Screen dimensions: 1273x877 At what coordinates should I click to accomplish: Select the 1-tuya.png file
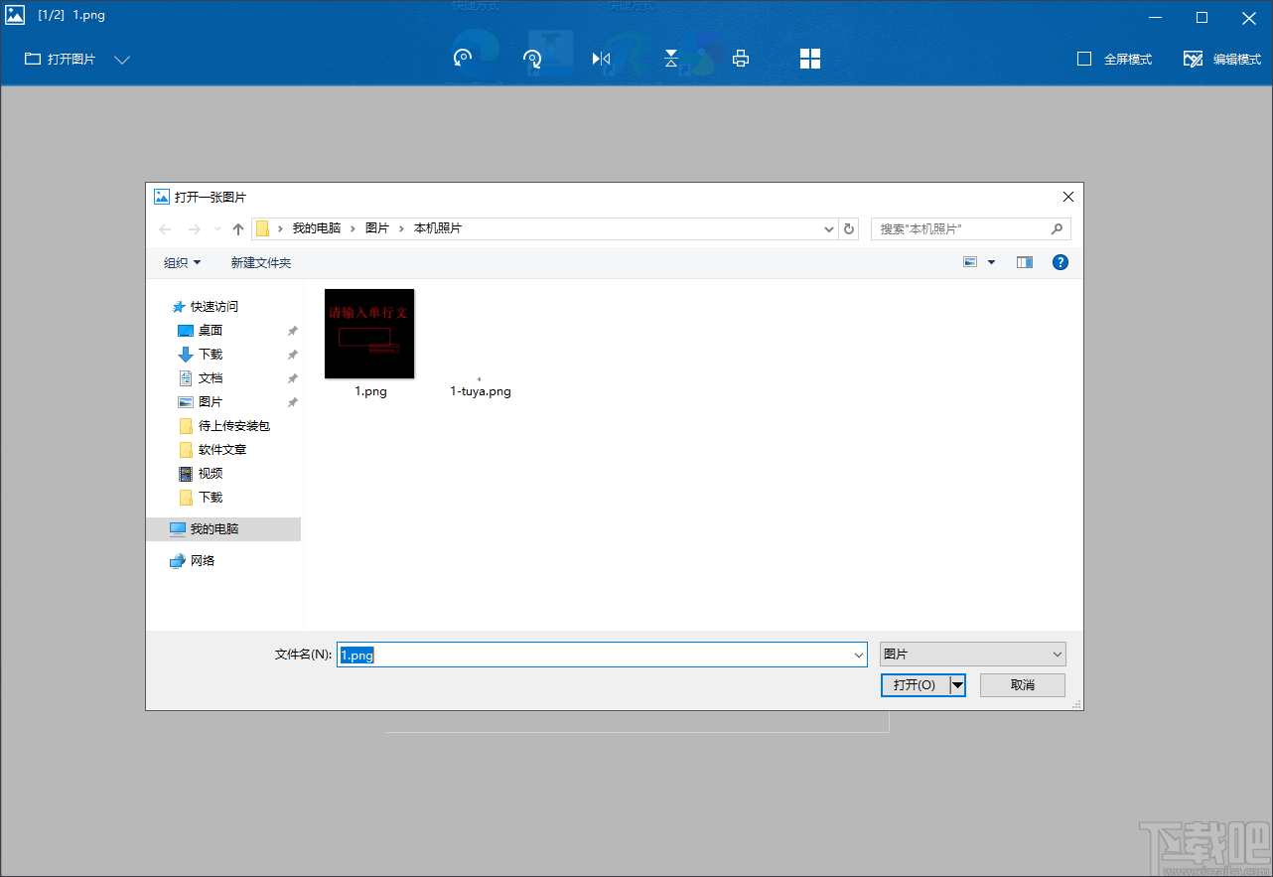(481, 390)
